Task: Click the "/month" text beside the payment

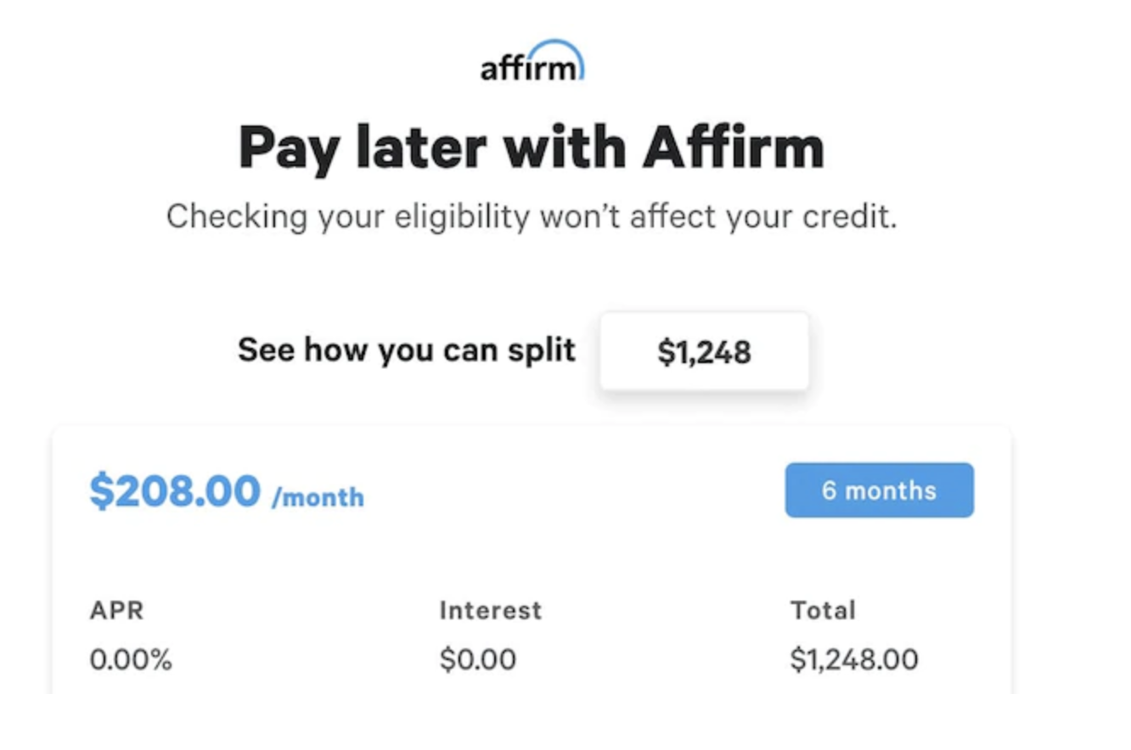Action: click(318, 497)
